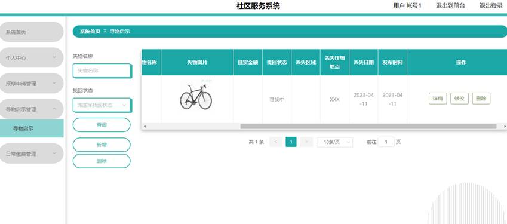Expand the 个人中心 sidebar menu
The image size is (507, 224).
tap(32, 57)
